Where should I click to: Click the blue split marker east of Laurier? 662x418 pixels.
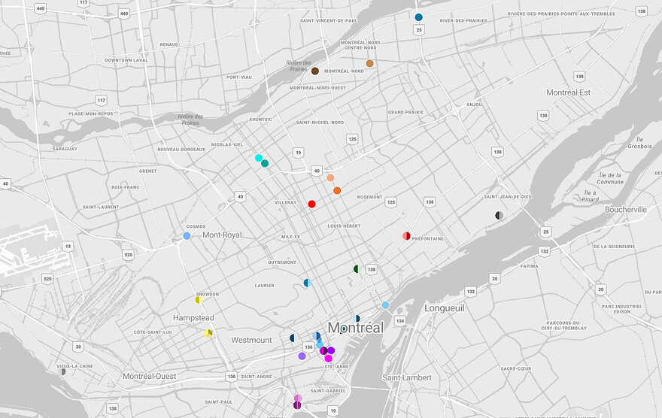click(308, 283)
